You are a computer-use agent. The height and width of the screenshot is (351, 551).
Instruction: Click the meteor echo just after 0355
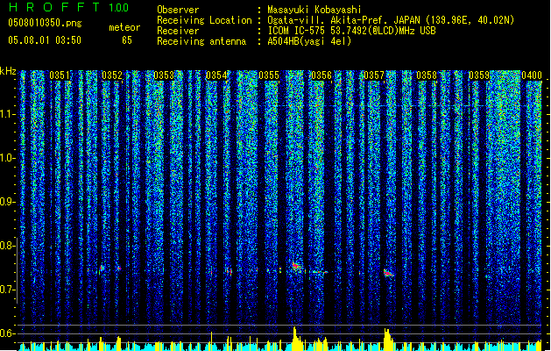[x=296, y=266]
